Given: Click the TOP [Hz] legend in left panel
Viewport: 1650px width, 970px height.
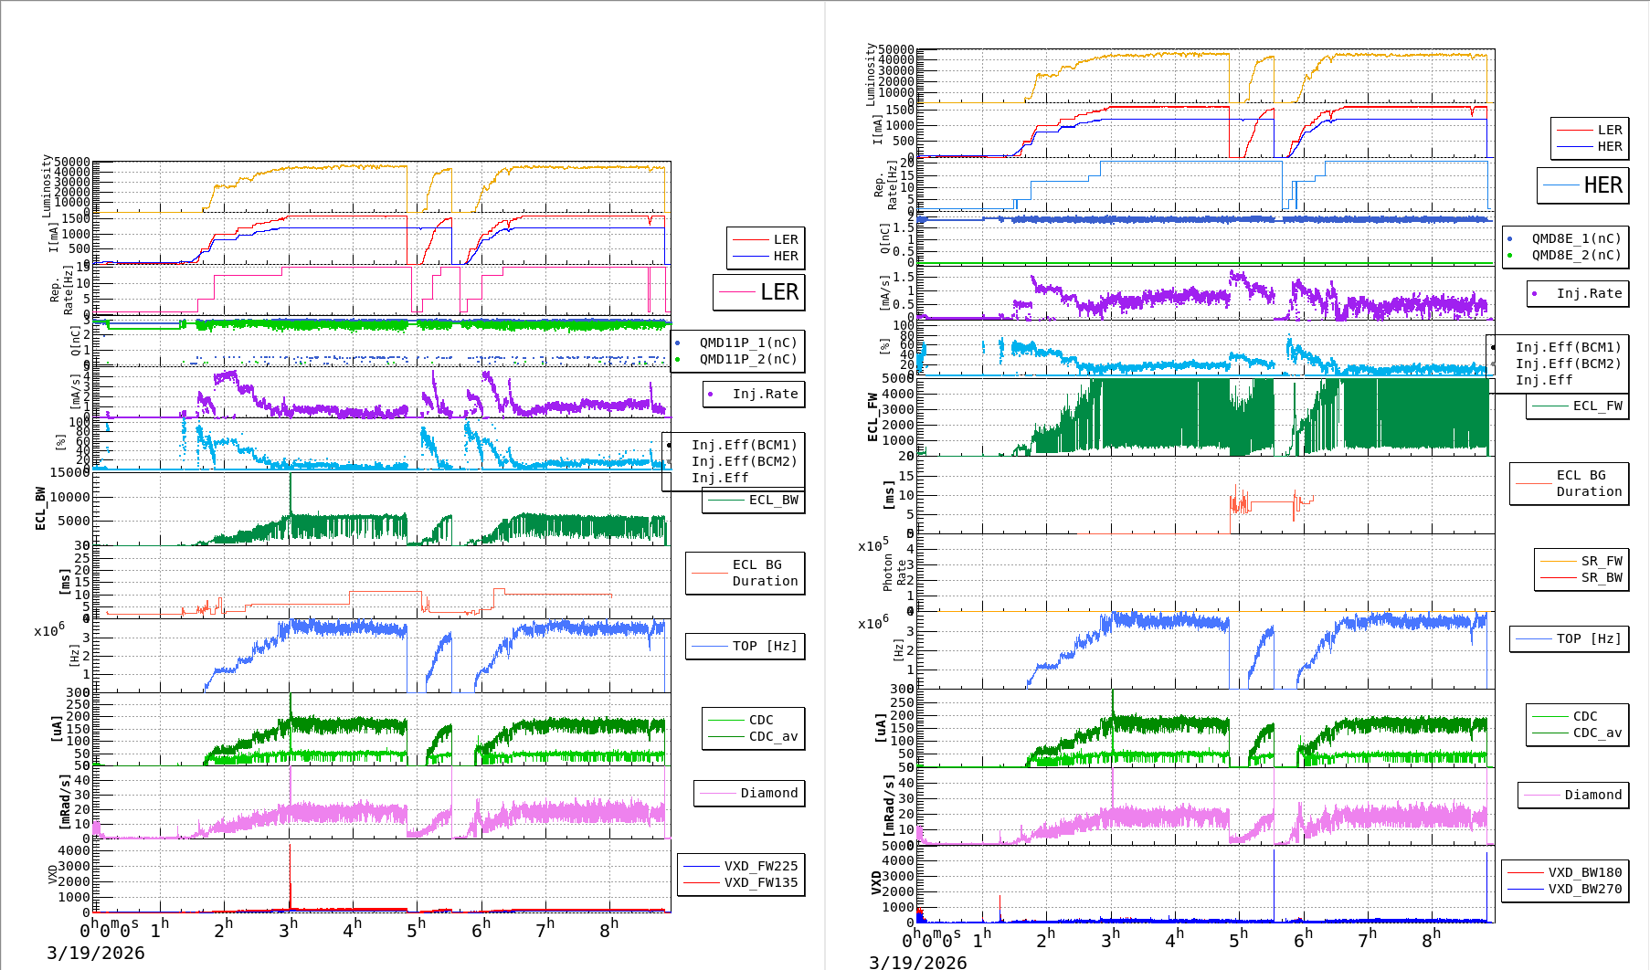Looking at the screenshot, I should tap(764, 646).
